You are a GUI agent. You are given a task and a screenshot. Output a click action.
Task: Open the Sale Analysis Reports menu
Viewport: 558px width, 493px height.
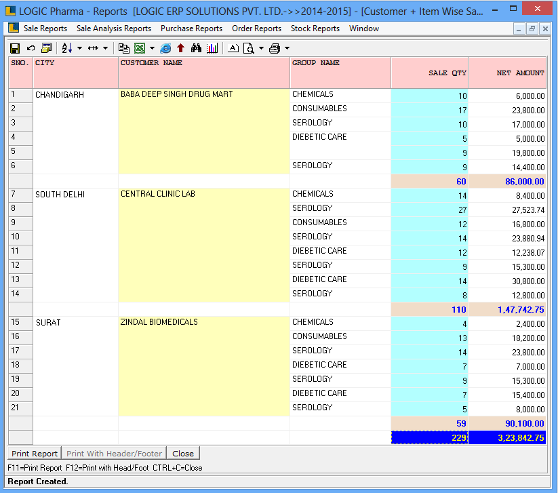point(114,28)
